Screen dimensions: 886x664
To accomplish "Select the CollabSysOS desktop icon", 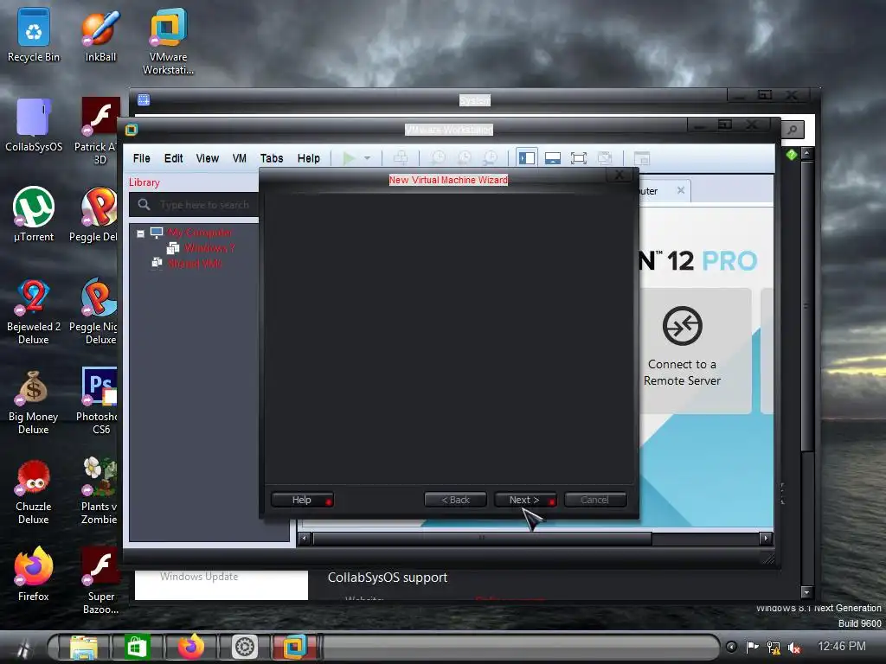I will click(34, 125).
